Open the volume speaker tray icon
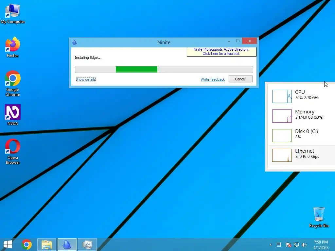Screen dimensions: 335x251 304,244
